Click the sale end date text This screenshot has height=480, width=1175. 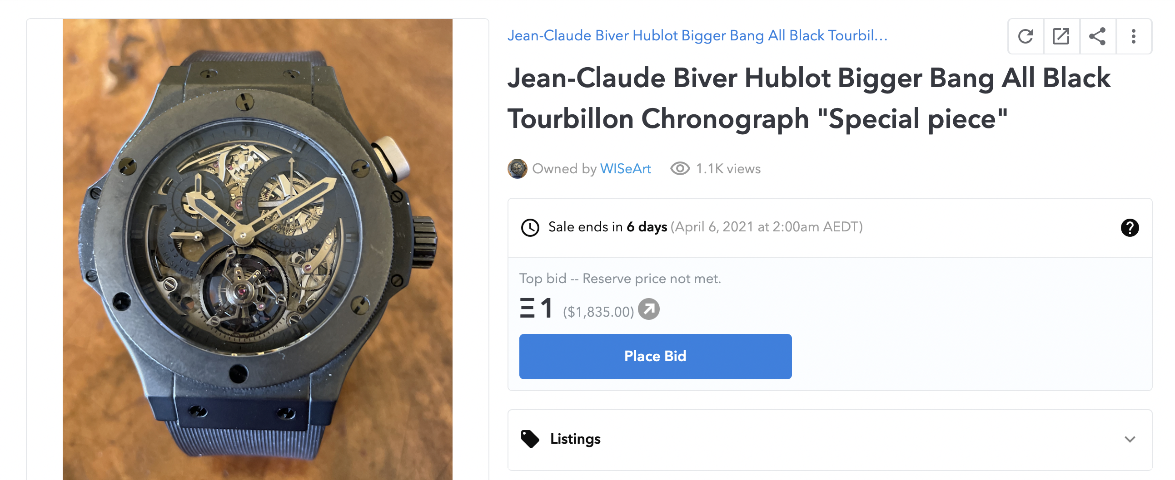coord(767,227)
